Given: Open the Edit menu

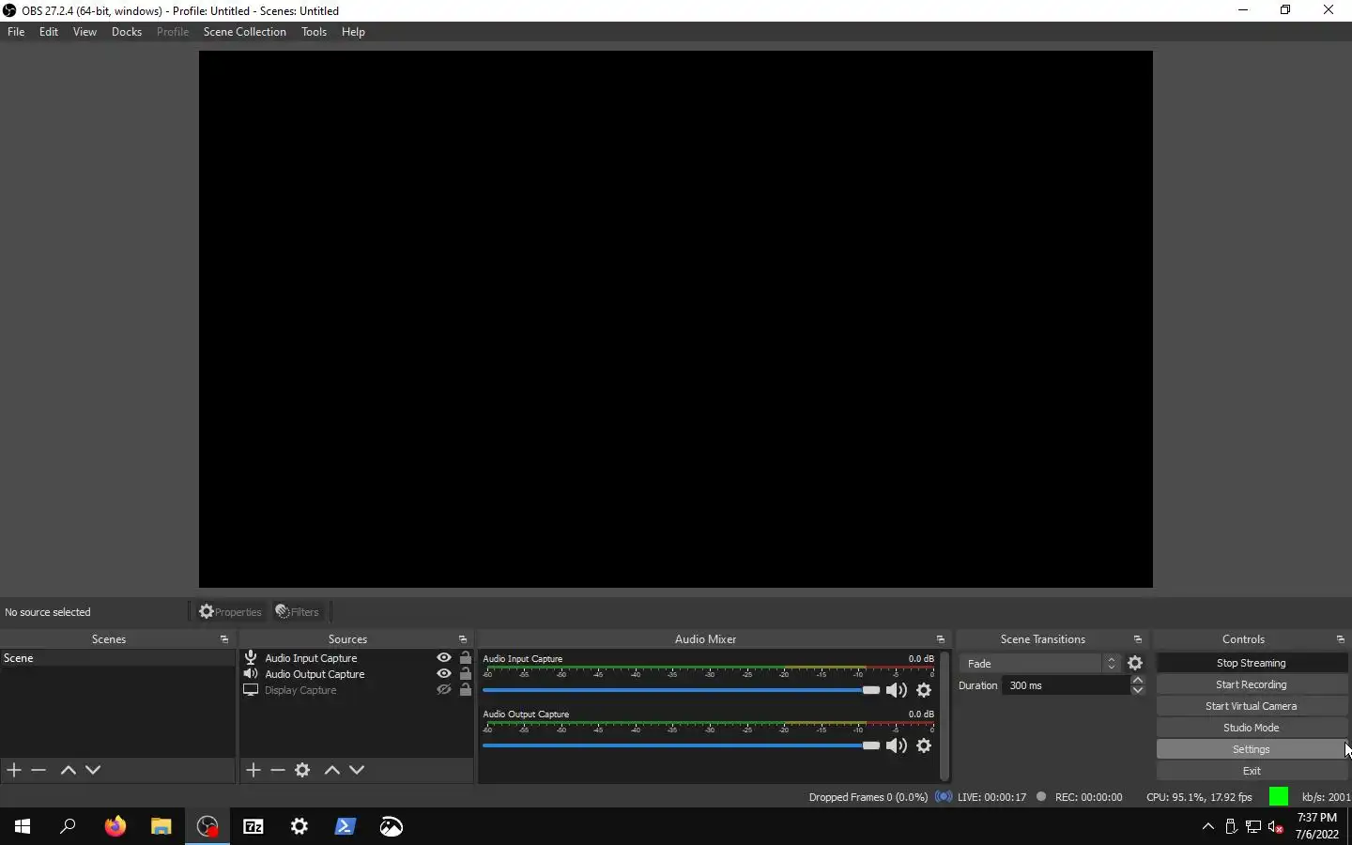Looking at the screenshot, I should coord(49,32).
